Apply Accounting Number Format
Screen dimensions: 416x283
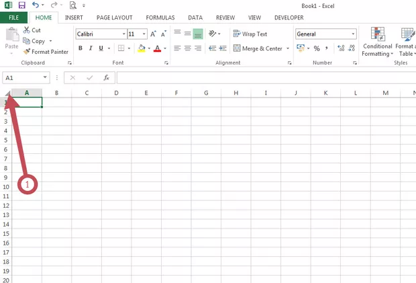click(301, 48)
